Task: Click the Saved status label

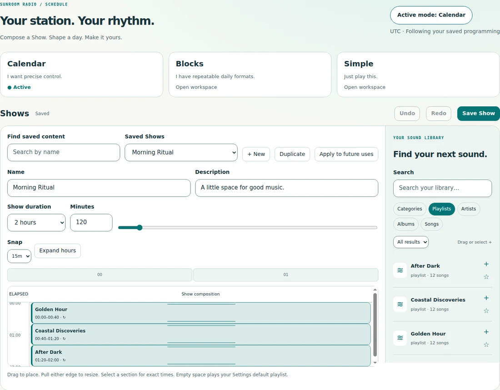Action: [x=42, y=114]
